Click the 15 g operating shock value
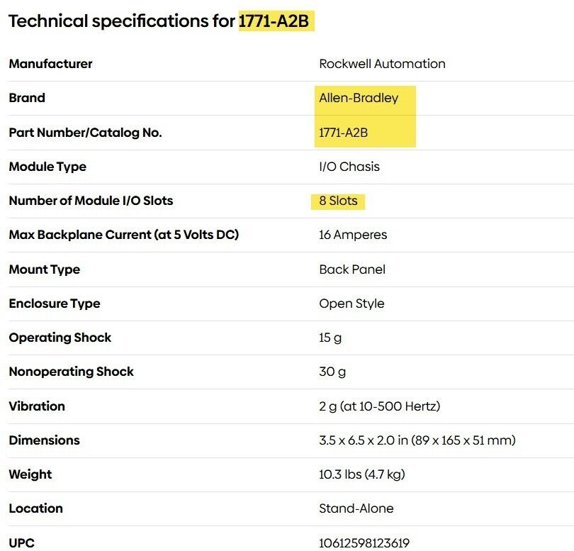This screenshot has height=551, width=574. click(x=330, y=338)
